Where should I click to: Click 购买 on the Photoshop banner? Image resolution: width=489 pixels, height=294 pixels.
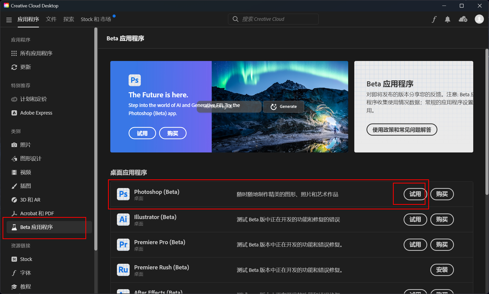point(173,133)
